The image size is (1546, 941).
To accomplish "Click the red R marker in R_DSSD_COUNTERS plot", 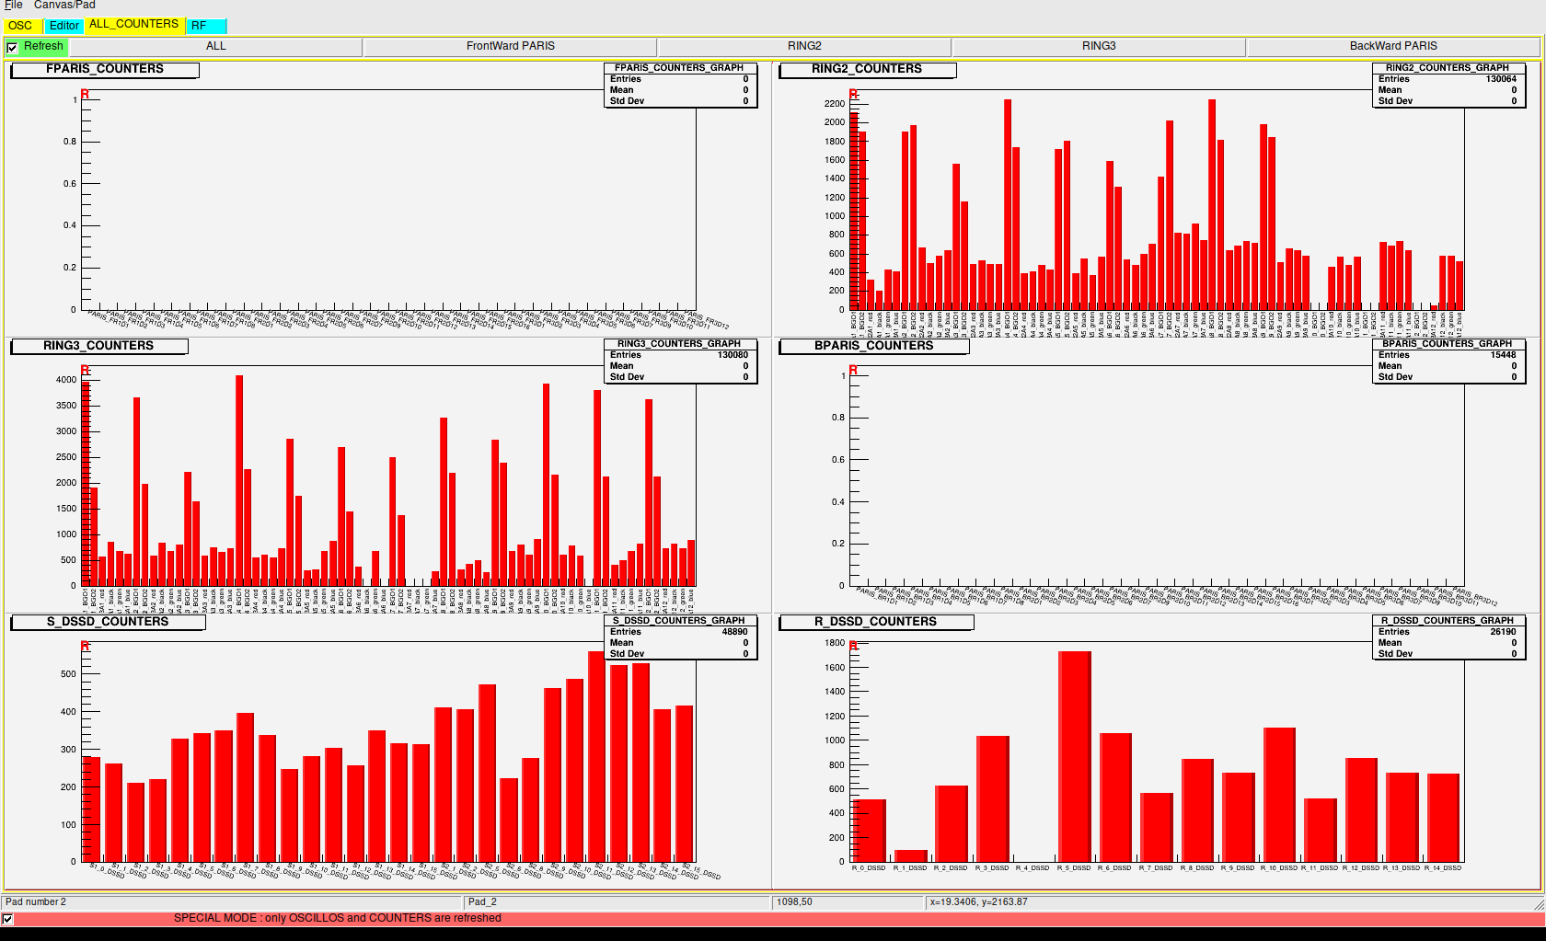I will coord(853,647).
